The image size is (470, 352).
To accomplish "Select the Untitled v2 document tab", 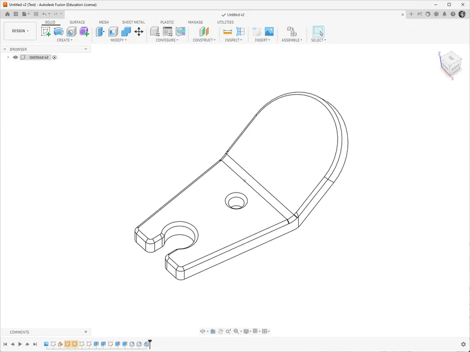I will tap(233, 15).
